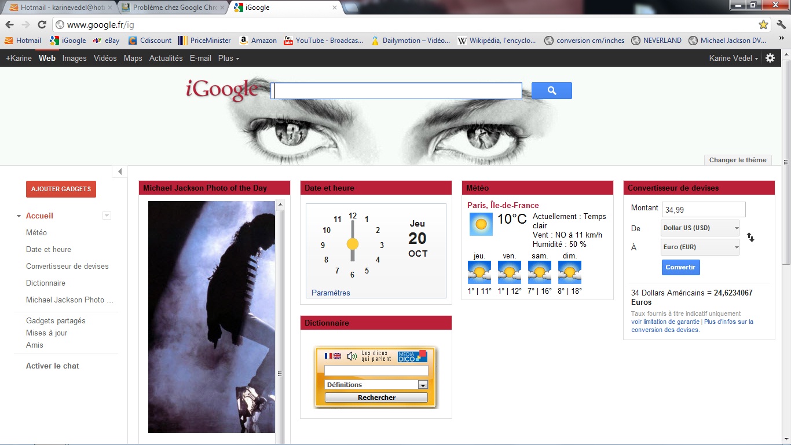791x445 pixels.
Task: Click Activer le chat
Action: [53, 366]
